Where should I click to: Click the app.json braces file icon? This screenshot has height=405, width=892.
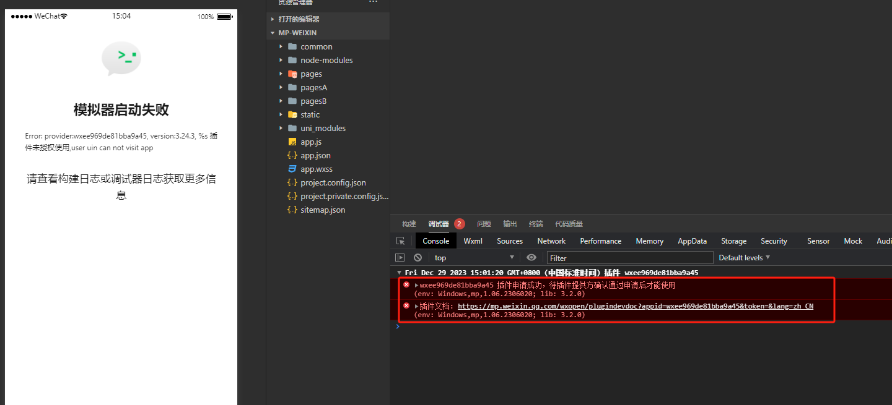(x=292, y=155)
